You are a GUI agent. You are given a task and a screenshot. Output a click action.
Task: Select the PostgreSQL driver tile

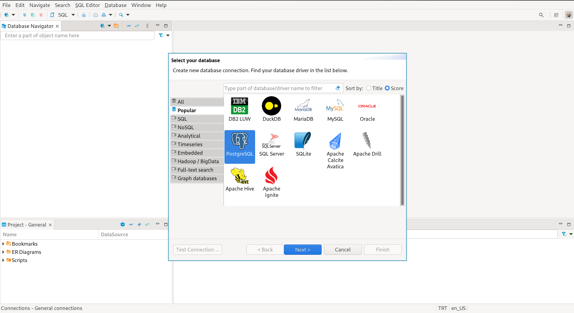point(240,147)
